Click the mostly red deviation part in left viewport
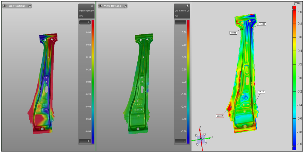The height and width of the screenshot is (153, 304). (43, 84)
